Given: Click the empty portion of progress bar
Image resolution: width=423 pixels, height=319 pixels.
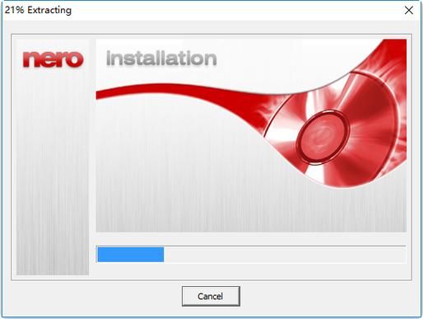Looking at the screenshot, I should [285, 255].
